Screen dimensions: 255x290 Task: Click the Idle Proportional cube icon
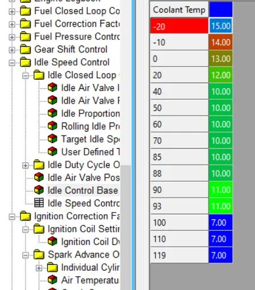point(52,113)
